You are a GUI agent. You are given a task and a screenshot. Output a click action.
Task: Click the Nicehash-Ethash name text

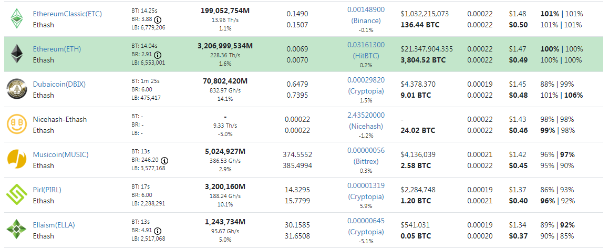tap(60, 120)
